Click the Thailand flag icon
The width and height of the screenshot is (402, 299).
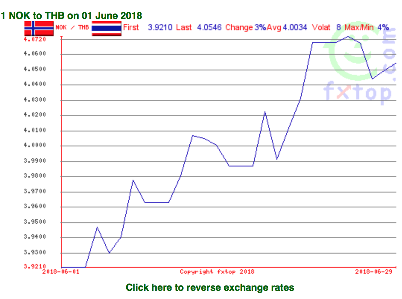107,28
